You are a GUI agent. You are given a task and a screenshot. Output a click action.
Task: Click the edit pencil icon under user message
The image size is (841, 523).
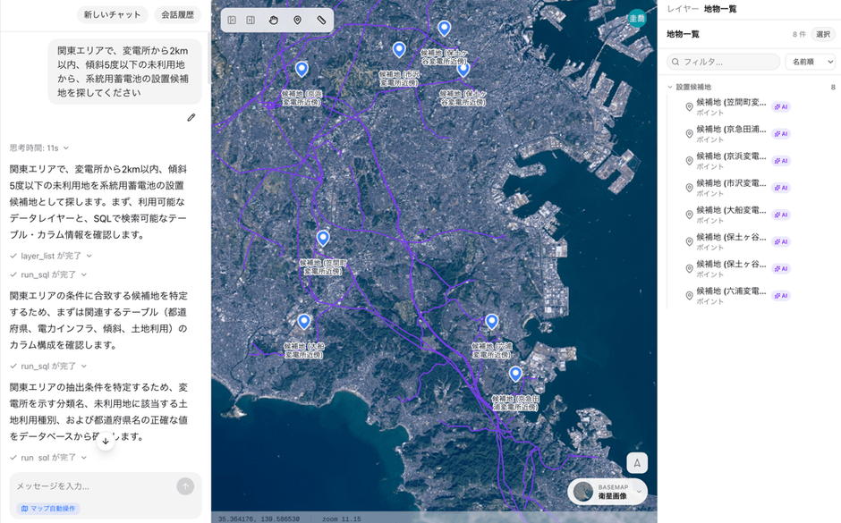[x=191, y=117]
